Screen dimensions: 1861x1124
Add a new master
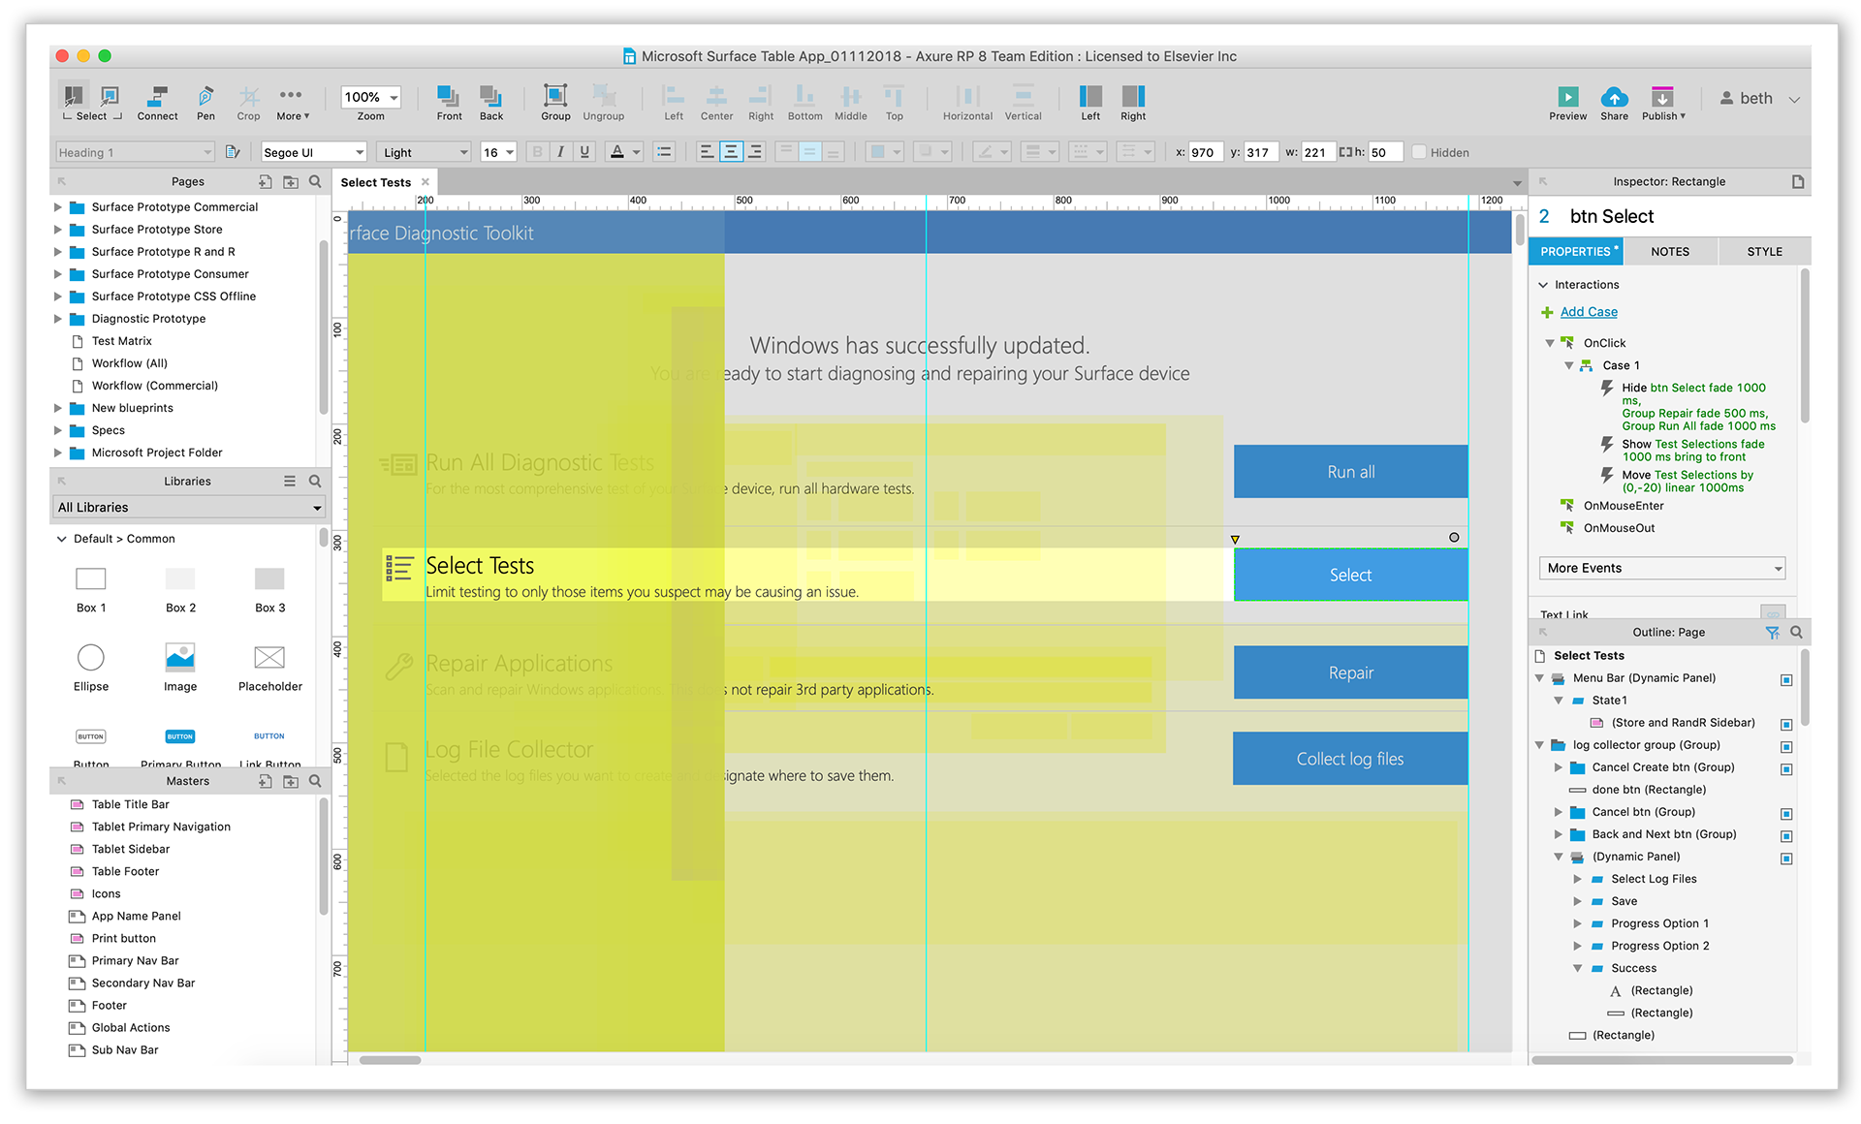pos(266,781)
